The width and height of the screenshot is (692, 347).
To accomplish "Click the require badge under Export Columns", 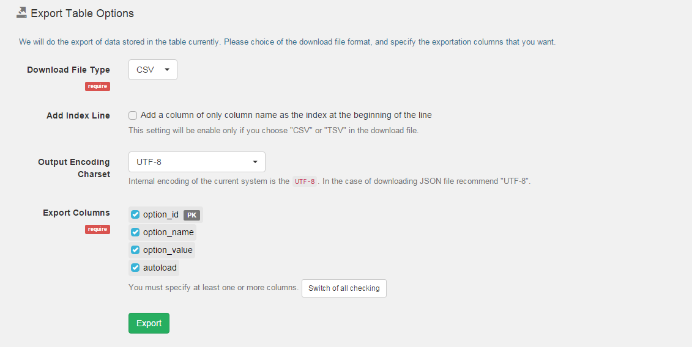I will click(97, 229).
